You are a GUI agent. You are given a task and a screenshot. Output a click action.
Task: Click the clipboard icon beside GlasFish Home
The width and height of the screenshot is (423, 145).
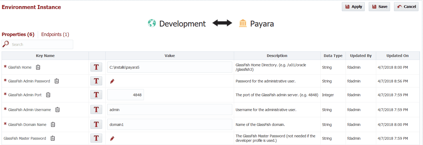tap(38, 67)
